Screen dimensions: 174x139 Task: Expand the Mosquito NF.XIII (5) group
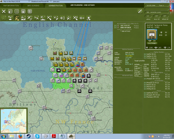(145, 79)
